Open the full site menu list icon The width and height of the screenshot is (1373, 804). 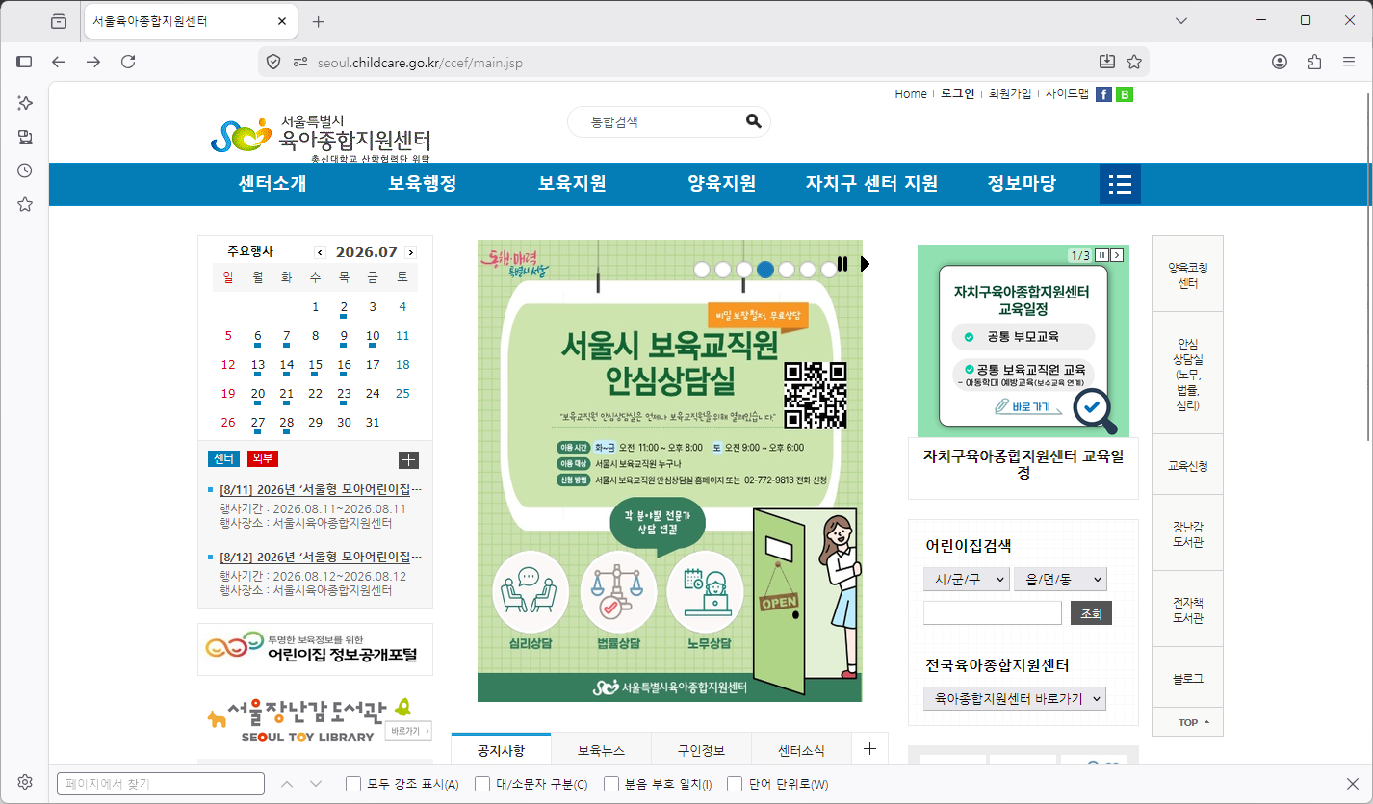point(1120,184)
